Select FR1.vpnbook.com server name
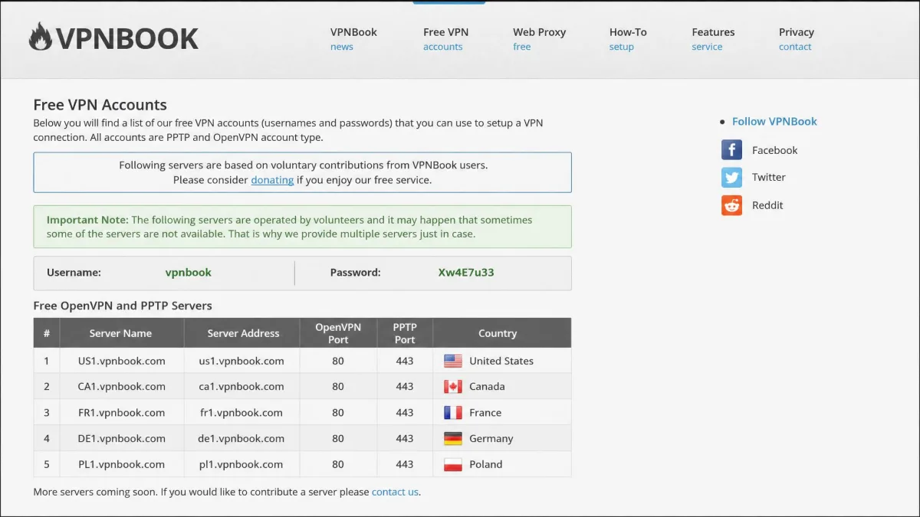The image size is (920, 517). [121, 413]
